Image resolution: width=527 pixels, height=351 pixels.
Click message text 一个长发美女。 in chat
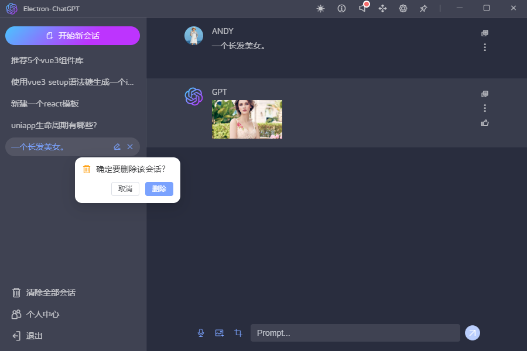(x=239, y=46)
